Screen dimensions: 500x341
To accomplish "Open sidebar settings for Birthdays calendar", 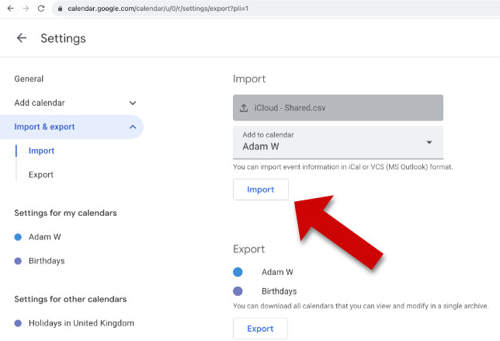I will pos(47,261).
